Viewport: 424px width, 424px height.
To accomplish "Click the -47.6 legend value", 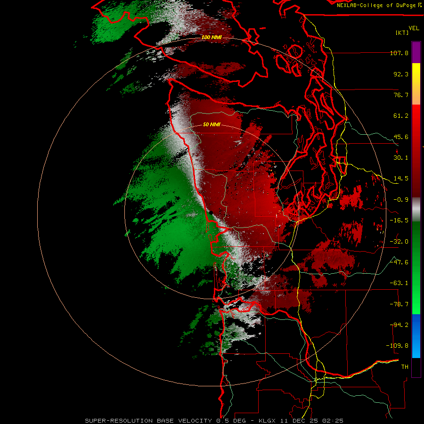I will pos(399,262).
